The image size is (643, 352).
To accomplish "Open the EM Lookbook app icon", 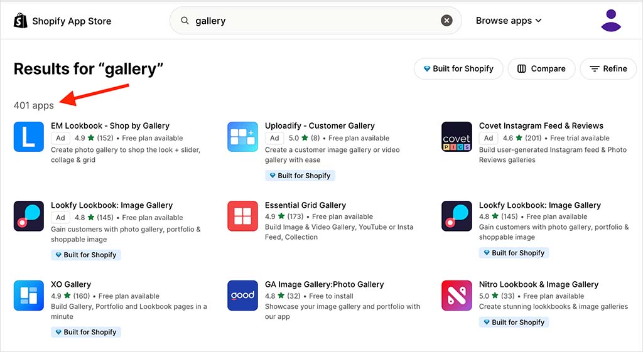I will 29,137.
